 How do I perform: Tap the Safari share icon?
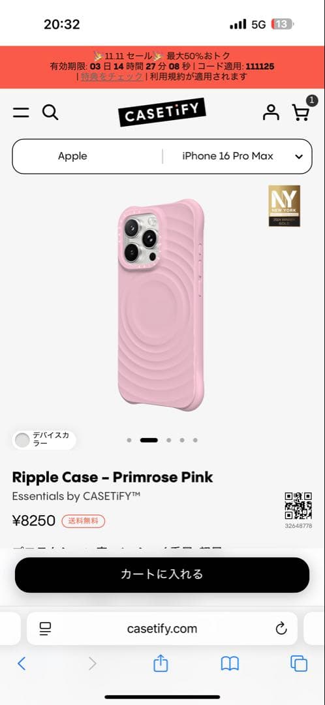161,663
